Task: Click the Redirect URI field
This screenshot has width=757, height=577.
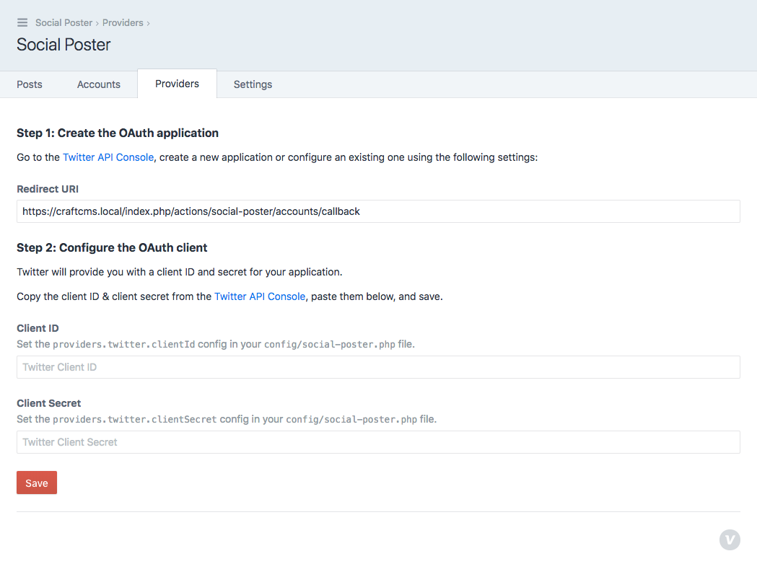Action: (378, 211)
